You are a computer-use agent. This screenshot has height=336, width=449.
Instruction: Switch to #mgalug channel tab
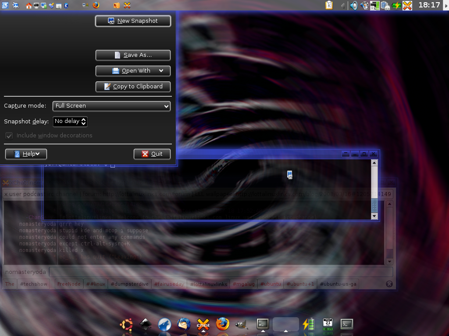coord(243,284)
